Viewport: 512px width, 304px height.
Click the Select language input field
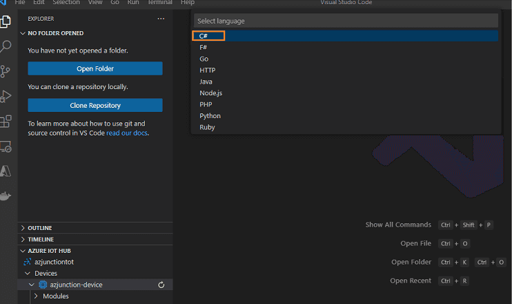point(346,21)
